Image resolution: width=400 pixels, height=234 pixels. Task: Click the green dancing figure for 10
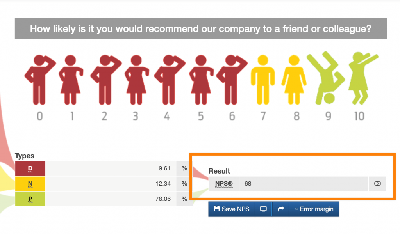click(x=363, y=78)
